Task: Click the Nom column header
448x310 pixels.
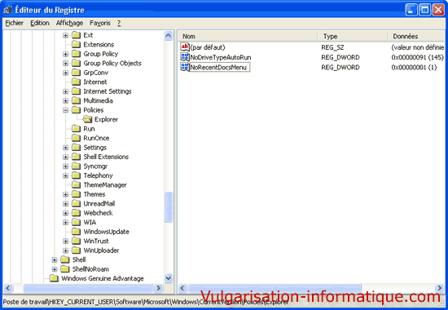Action: tap(248, 37)
